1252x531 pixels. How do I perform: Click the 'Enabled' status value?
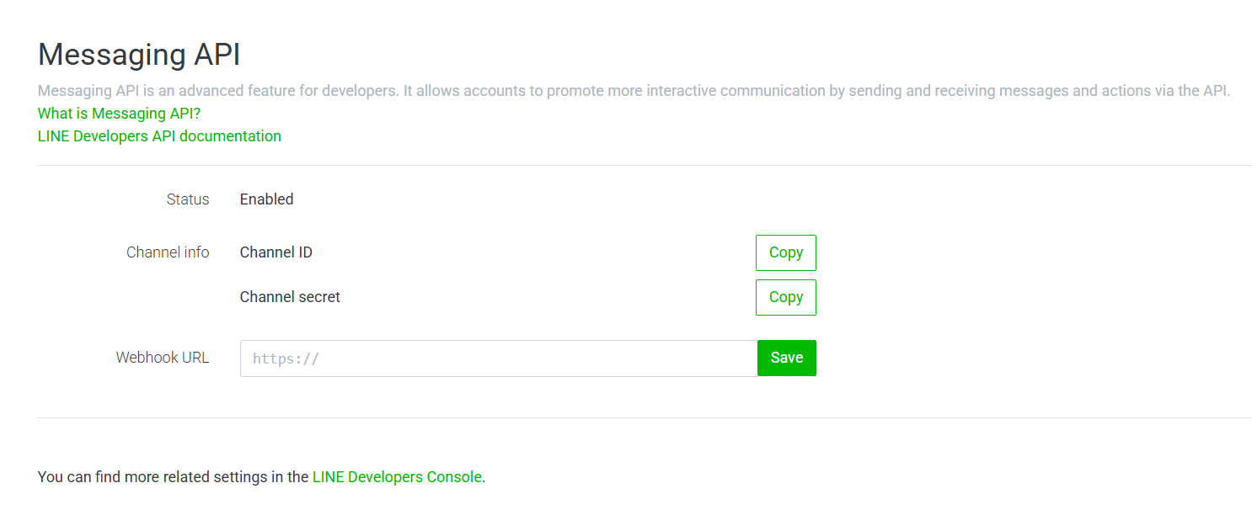click(266, 199)
